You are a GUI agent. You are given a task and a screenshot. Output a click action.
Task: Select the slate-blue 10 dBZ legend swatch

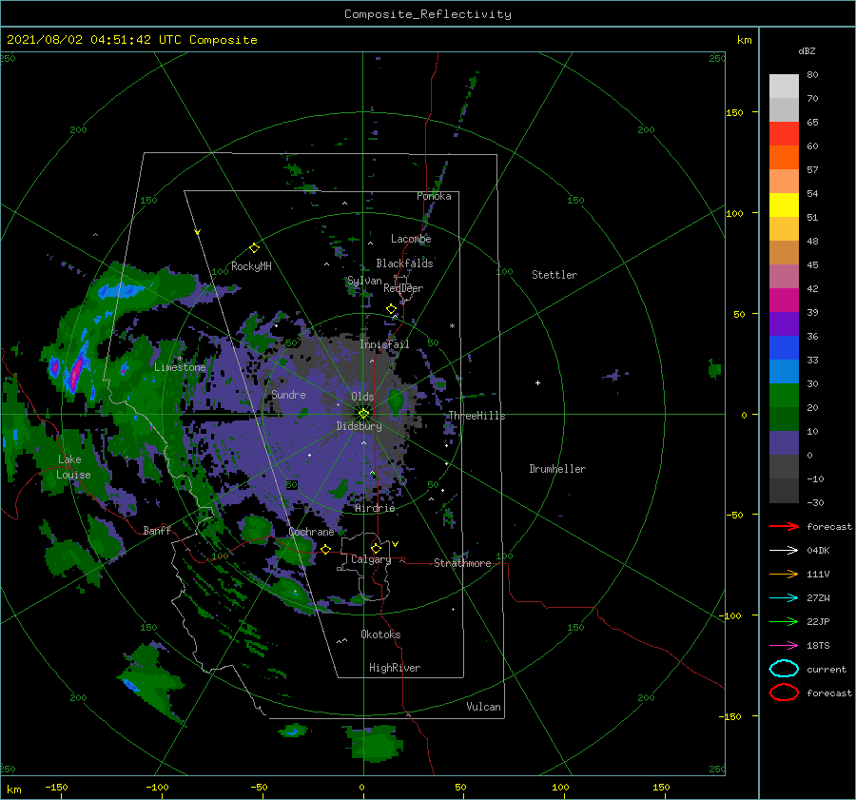pyautogui.click(x=784, y=443)
